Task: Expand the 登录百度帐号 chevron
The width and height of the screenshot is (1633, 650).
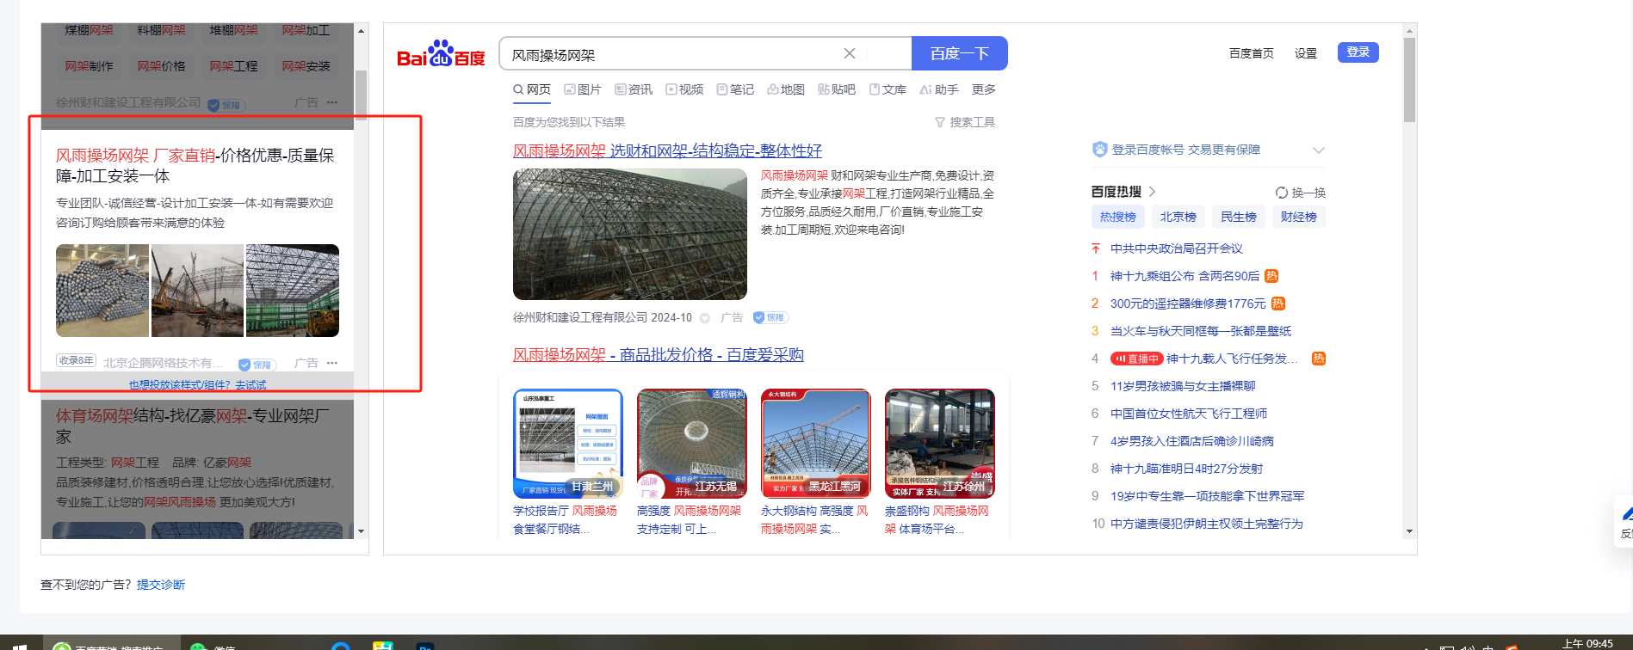Action: pyautogui.click(x=1318, y=150)
